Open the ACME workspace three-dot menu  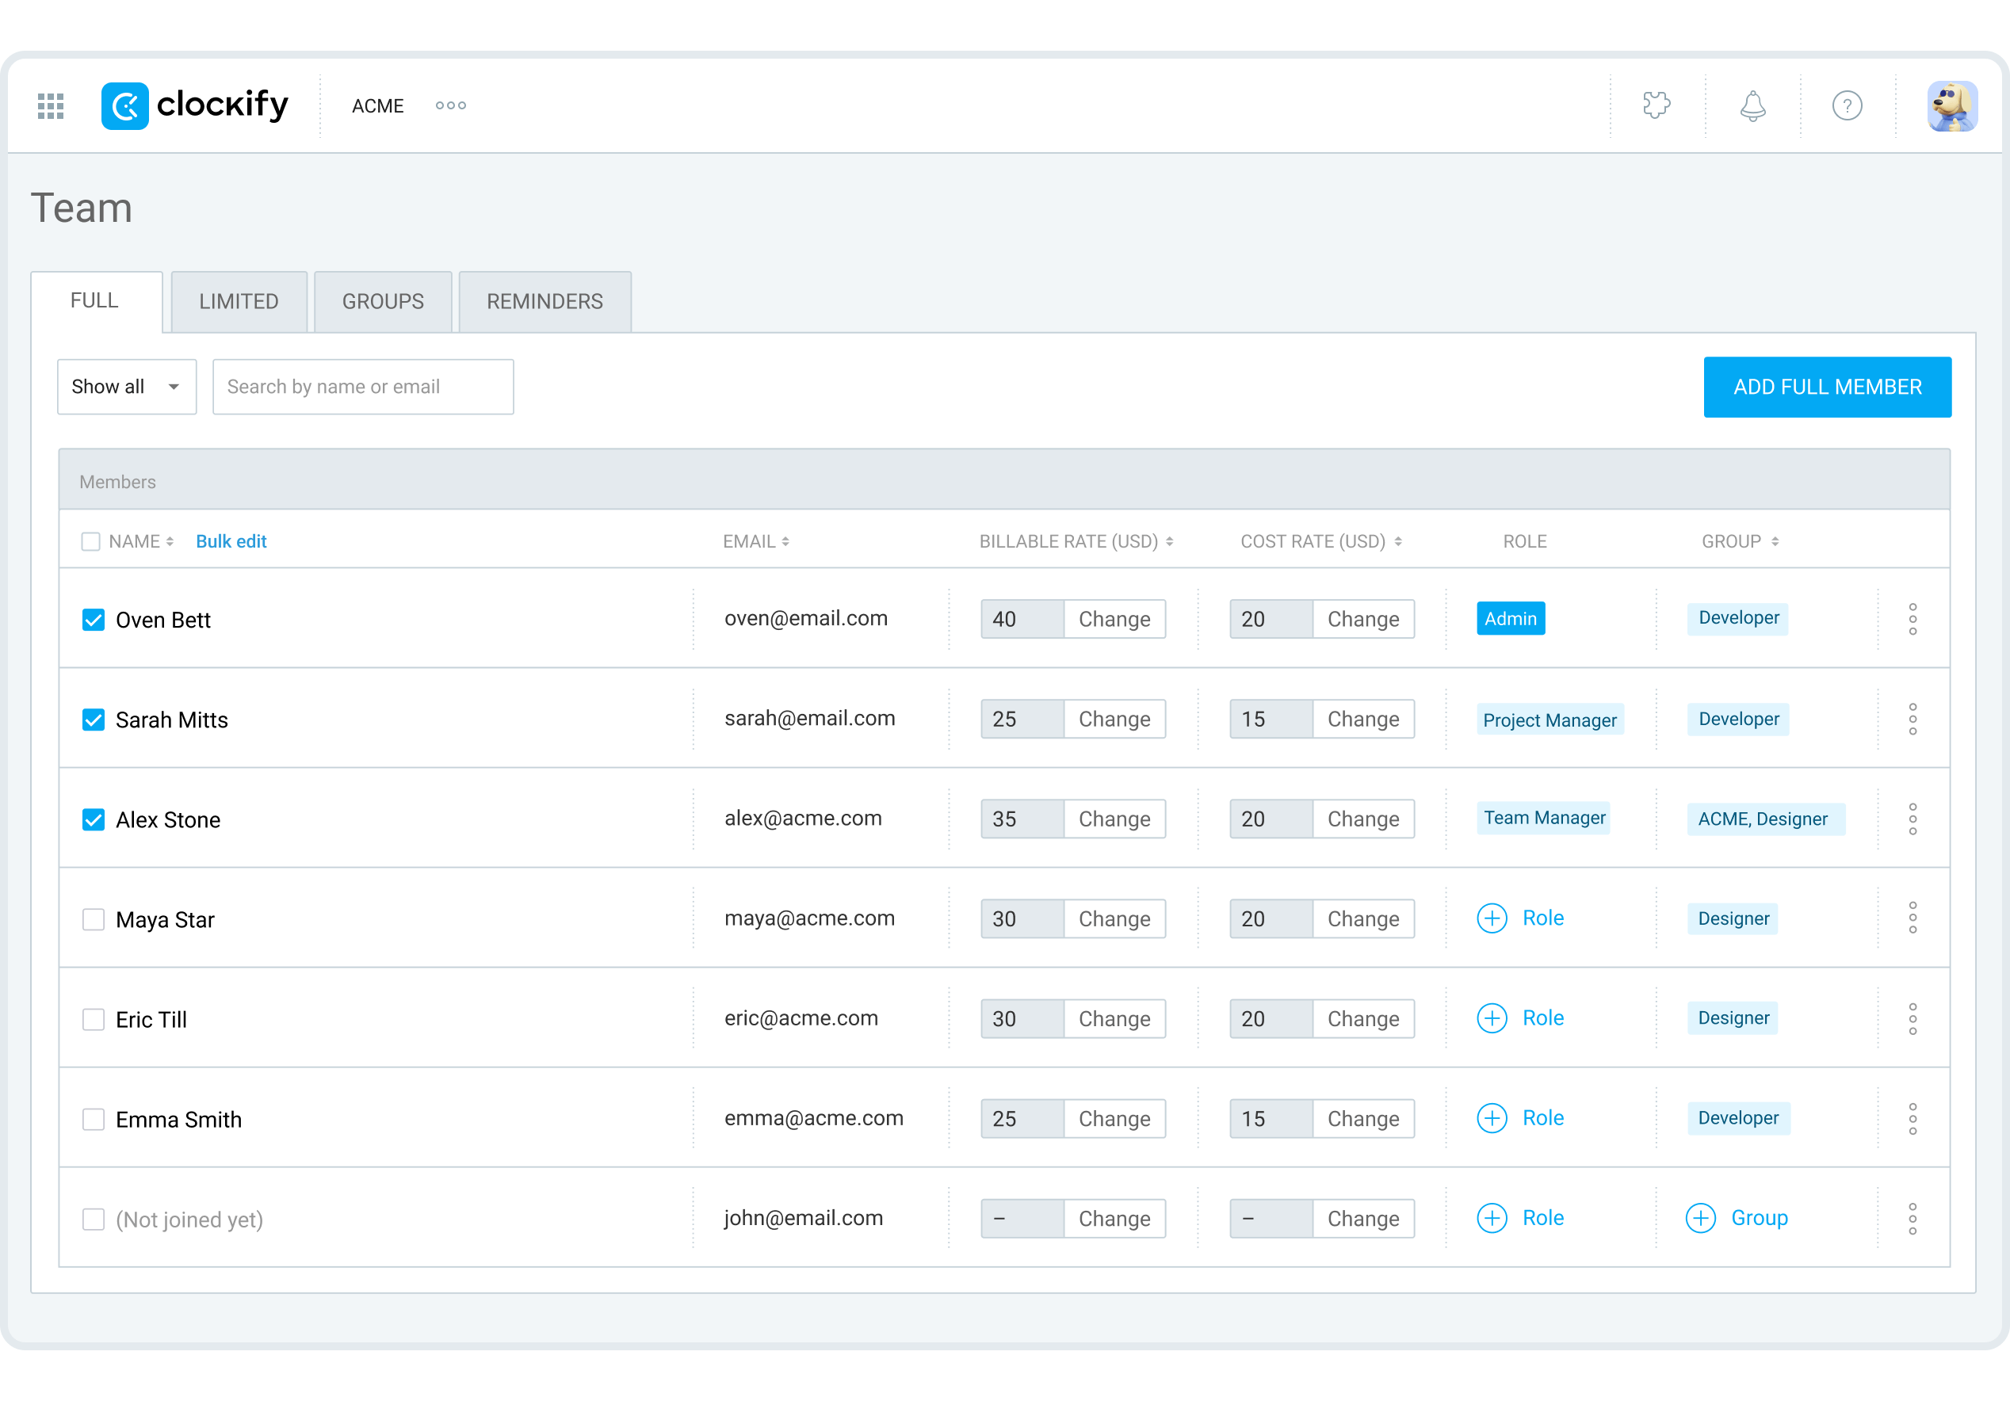(451, 106)
